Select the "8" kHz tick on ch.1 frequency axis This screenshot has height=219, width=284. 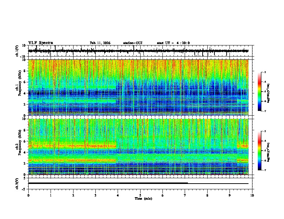click(x=25, y=71)
